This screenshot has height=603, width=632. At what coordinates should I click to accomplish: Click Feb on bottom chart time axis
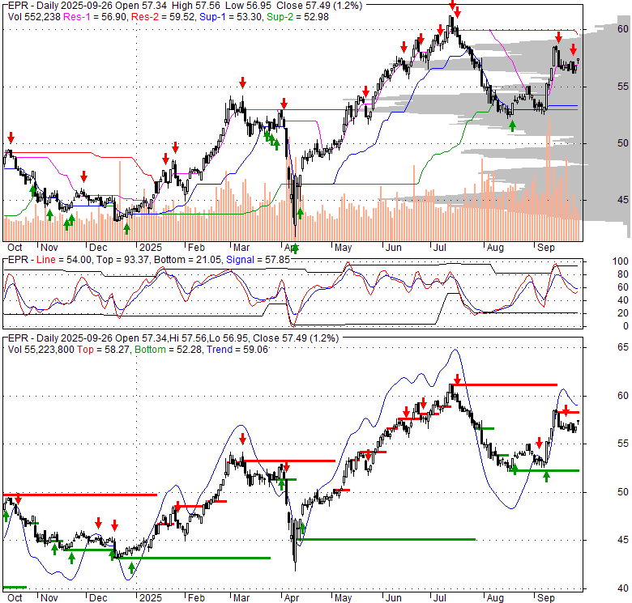pyautogui.click(x=196, y=598)
